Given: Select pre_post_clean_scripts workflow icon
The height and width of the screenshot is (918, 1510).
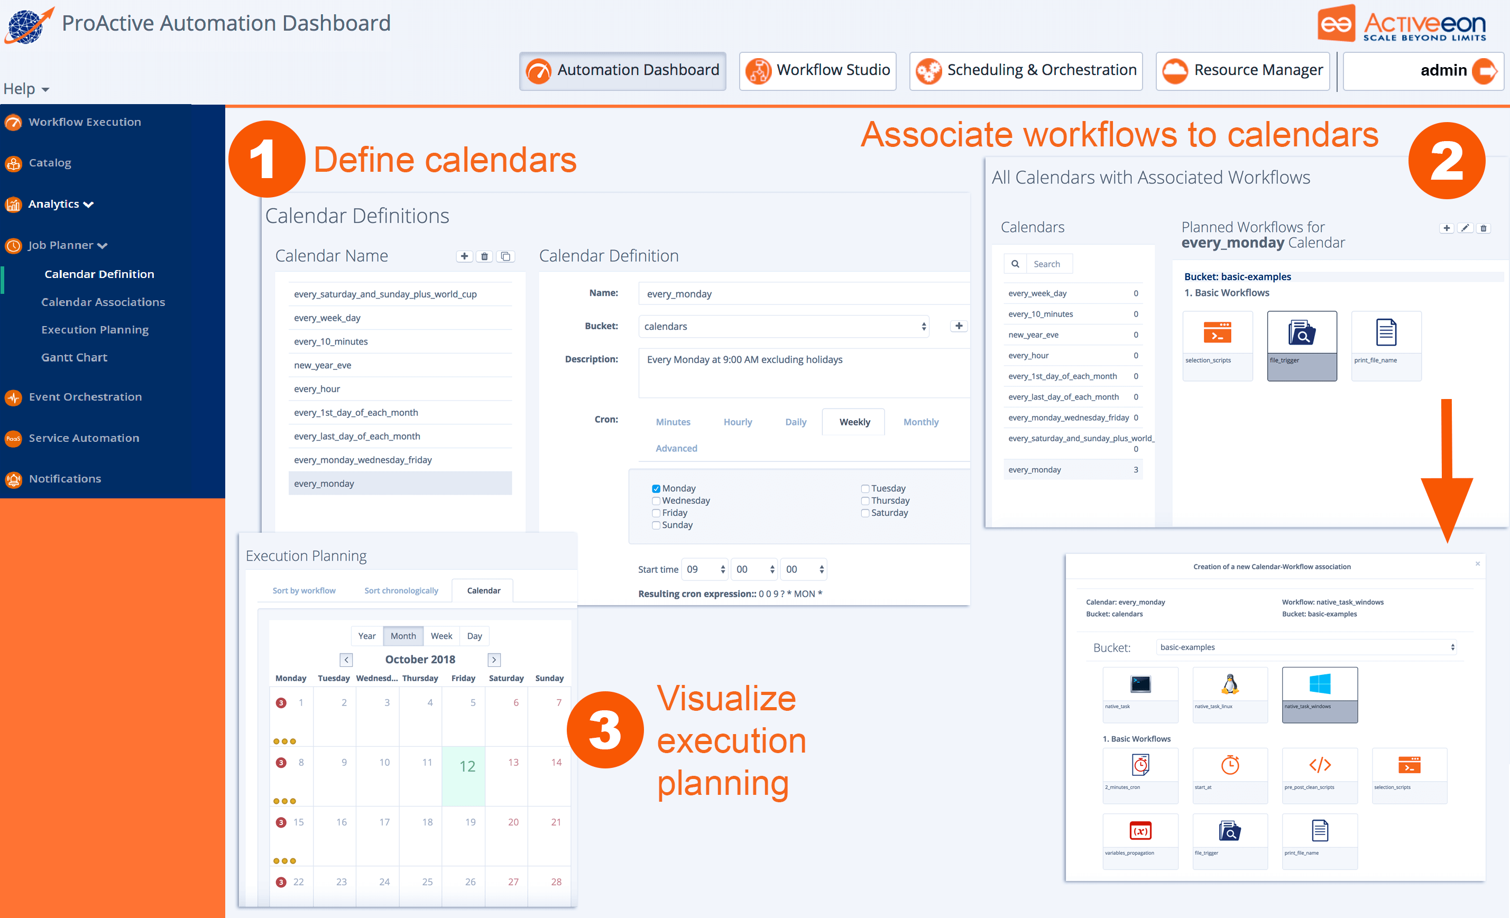Looking at the screenshot, I should [x=1320, y=775].
